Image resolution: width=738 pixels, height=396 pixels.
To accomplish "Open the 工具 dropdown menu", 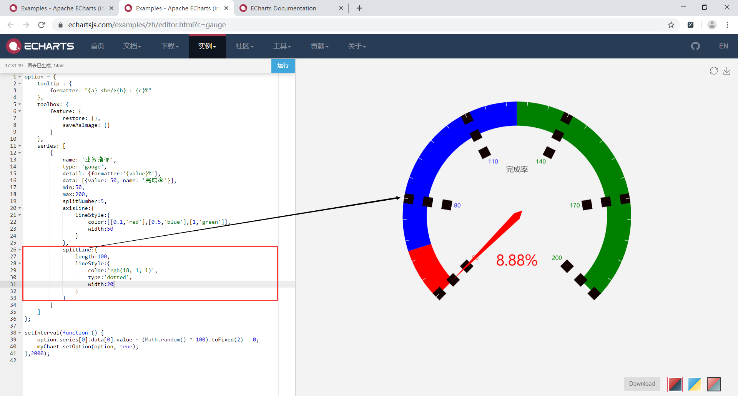I will [282, 46].
